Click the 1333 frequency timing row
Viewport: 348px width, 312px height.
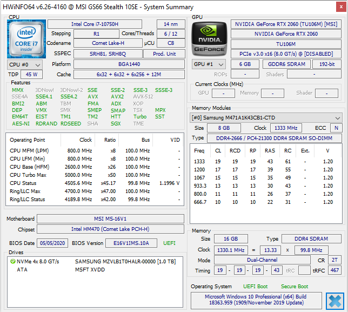pos(264,162)
